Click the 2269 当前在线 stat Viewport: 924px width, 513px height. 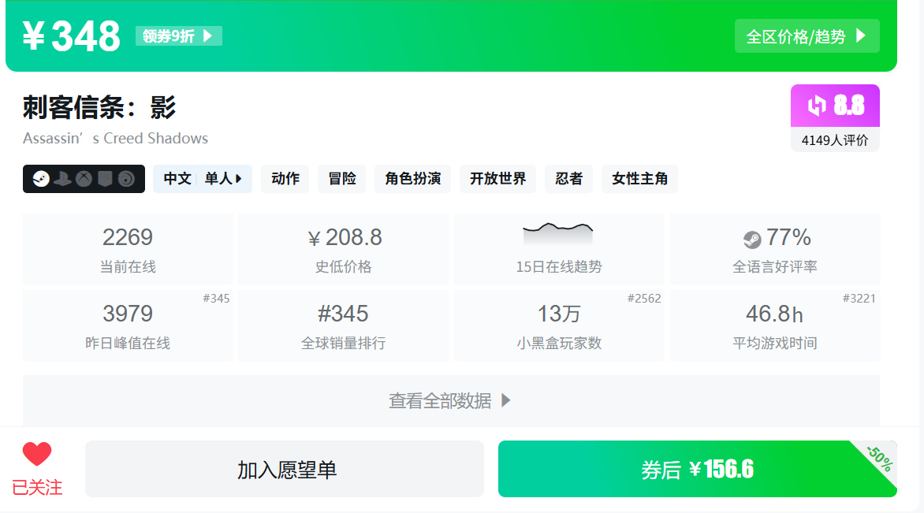[x=128, y=249]
